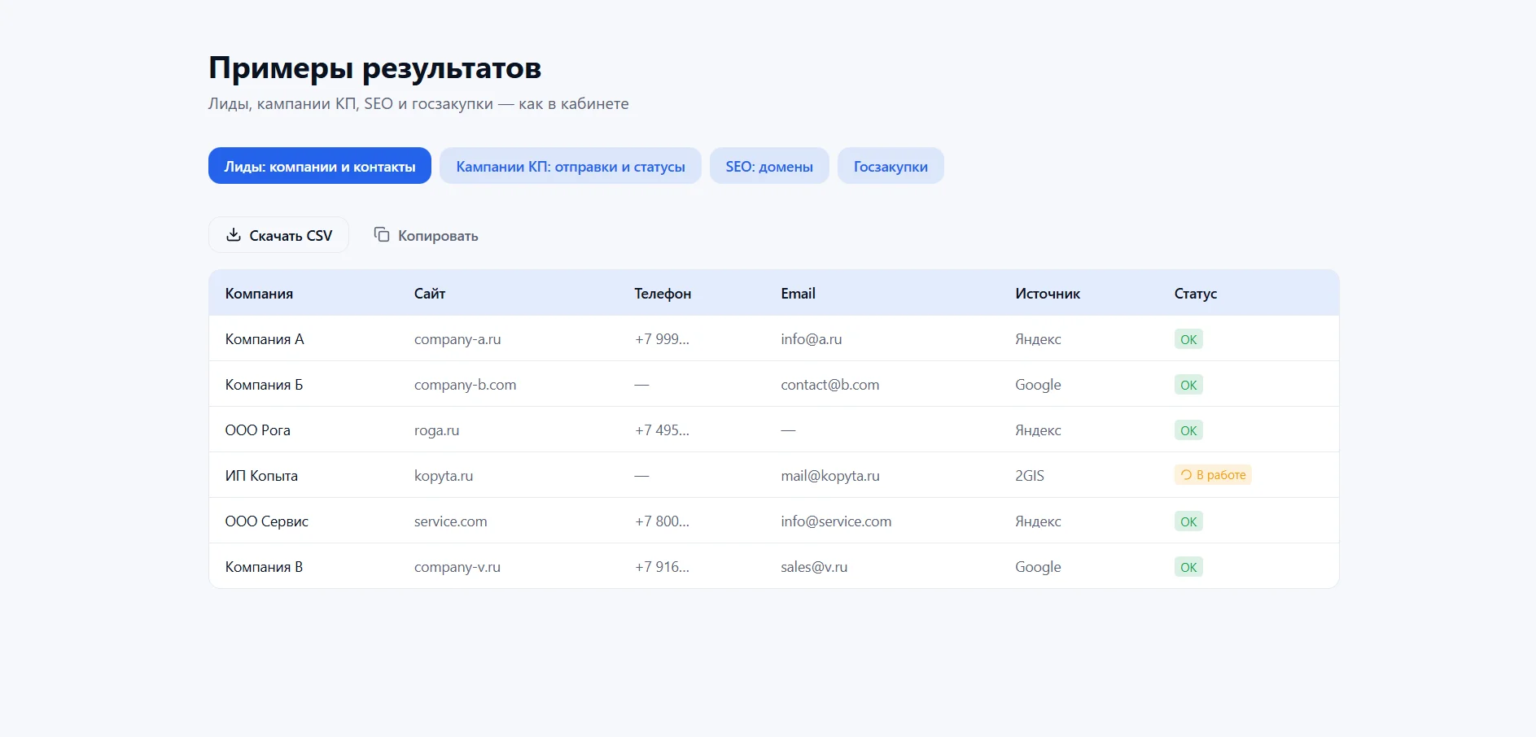The width and height of the screenshot is (1536, 737).
Task: Select the ООО Рога row name
Action: pos(257,430)
